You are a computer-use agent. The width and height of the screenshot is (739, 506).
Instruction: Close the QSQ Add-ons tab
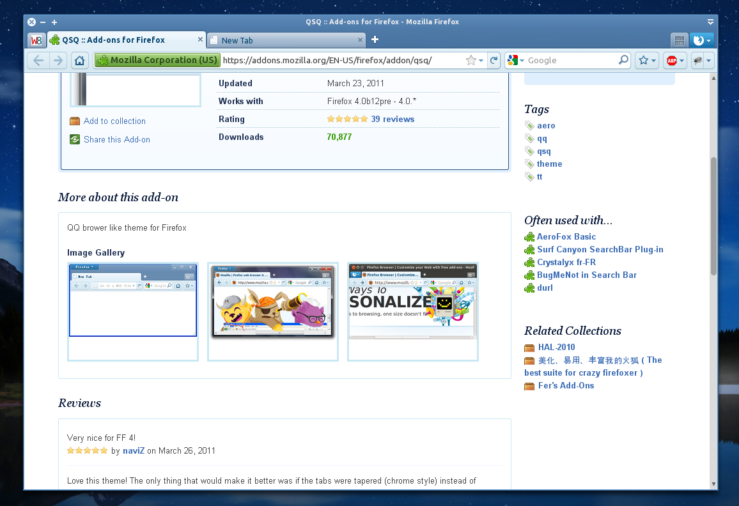click(x=200, y=40)
